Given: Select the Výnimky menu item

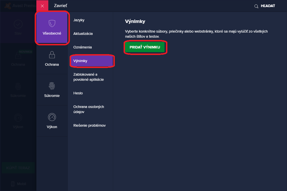Looking at the screenshot, I should (80, 61).
